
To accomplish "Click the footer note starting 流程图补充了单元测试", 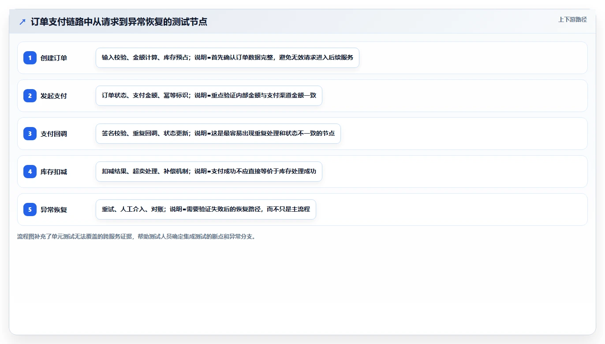I will click(136, 236).
